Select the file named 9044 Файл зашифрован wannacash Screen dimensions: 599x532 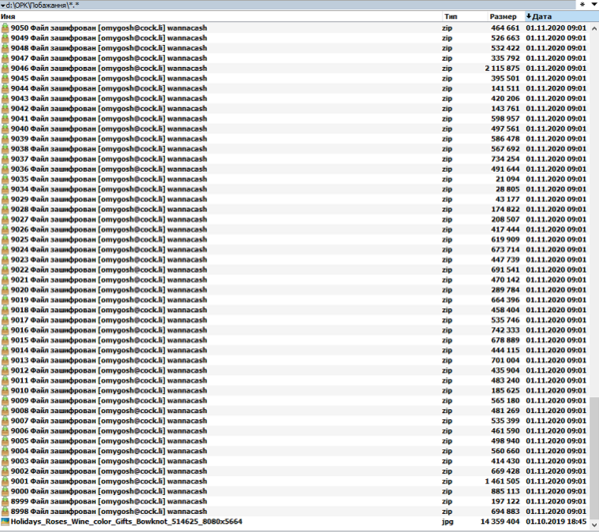(109, 89)
